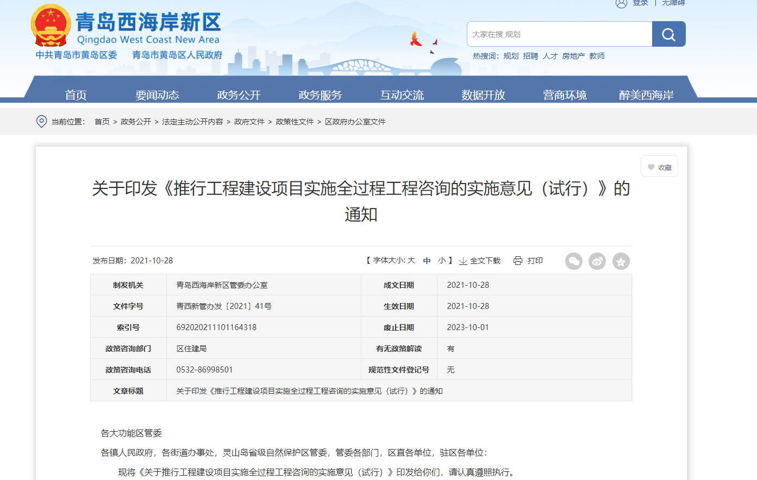Switch to the 数据开放 section
Image resolution: width=757 pixels, height=480 pixels.
click(483, 94)
